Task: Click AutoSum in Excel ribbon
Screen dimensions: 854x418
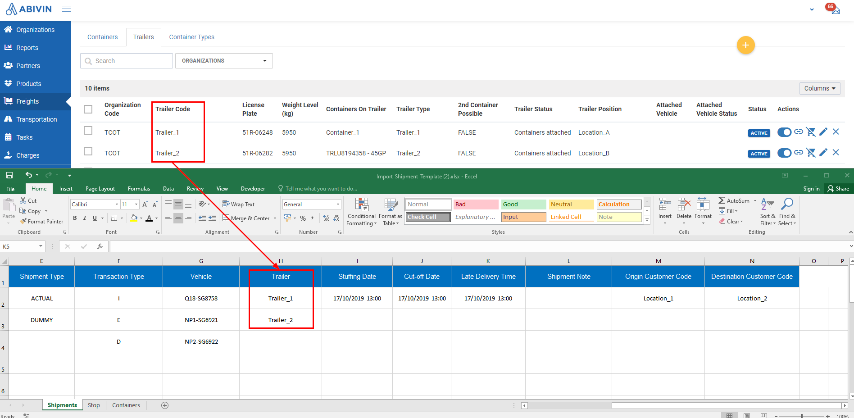Action: pos(734,201)
